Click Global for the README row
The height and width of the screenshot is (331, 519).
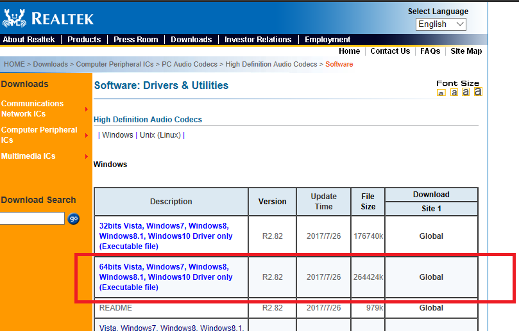click(431, 308)
